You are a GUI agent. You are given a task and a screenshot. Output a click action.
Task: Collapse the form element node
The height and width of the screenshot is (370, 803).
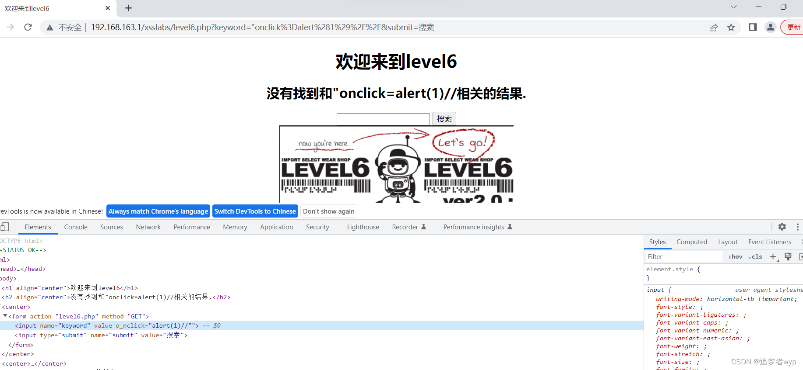tap(5, 316)
